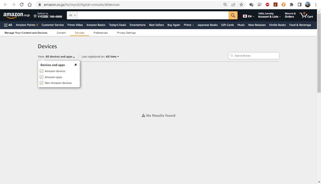Open the Last registered on All time dropdown
321x184 pixels.
[x=112, y=57]
